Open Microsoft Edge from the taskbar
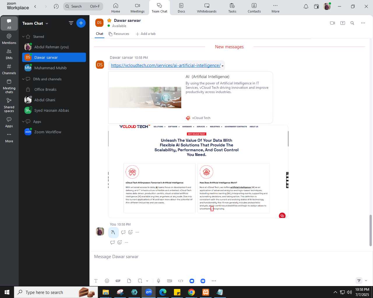The image size is (373, 298). pos(163,292)
